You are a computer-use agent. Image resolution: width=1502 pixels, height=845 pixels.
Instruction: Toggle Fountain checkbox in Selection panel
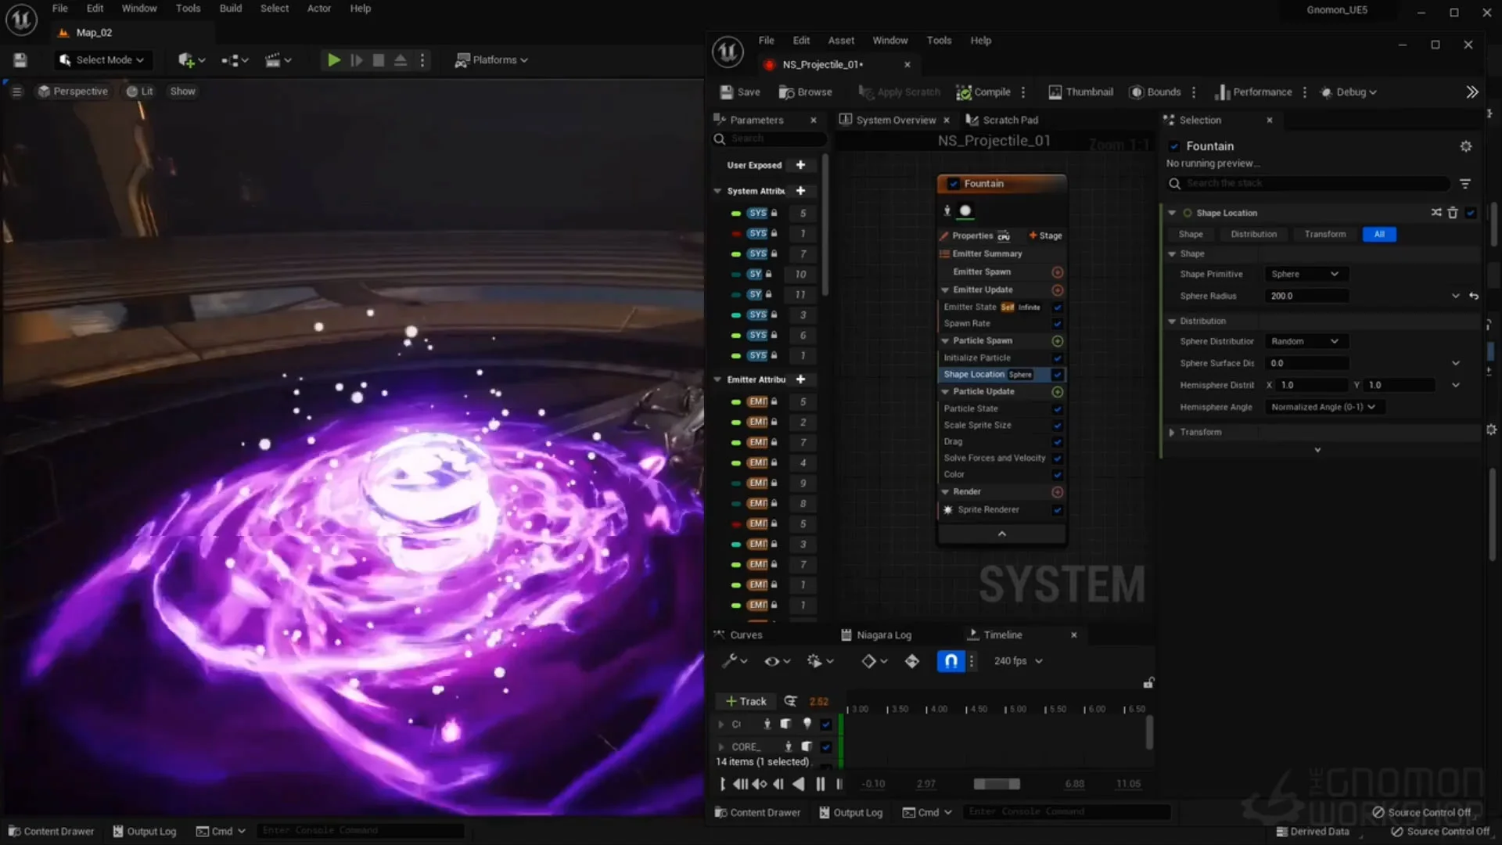click(1174, 146)
